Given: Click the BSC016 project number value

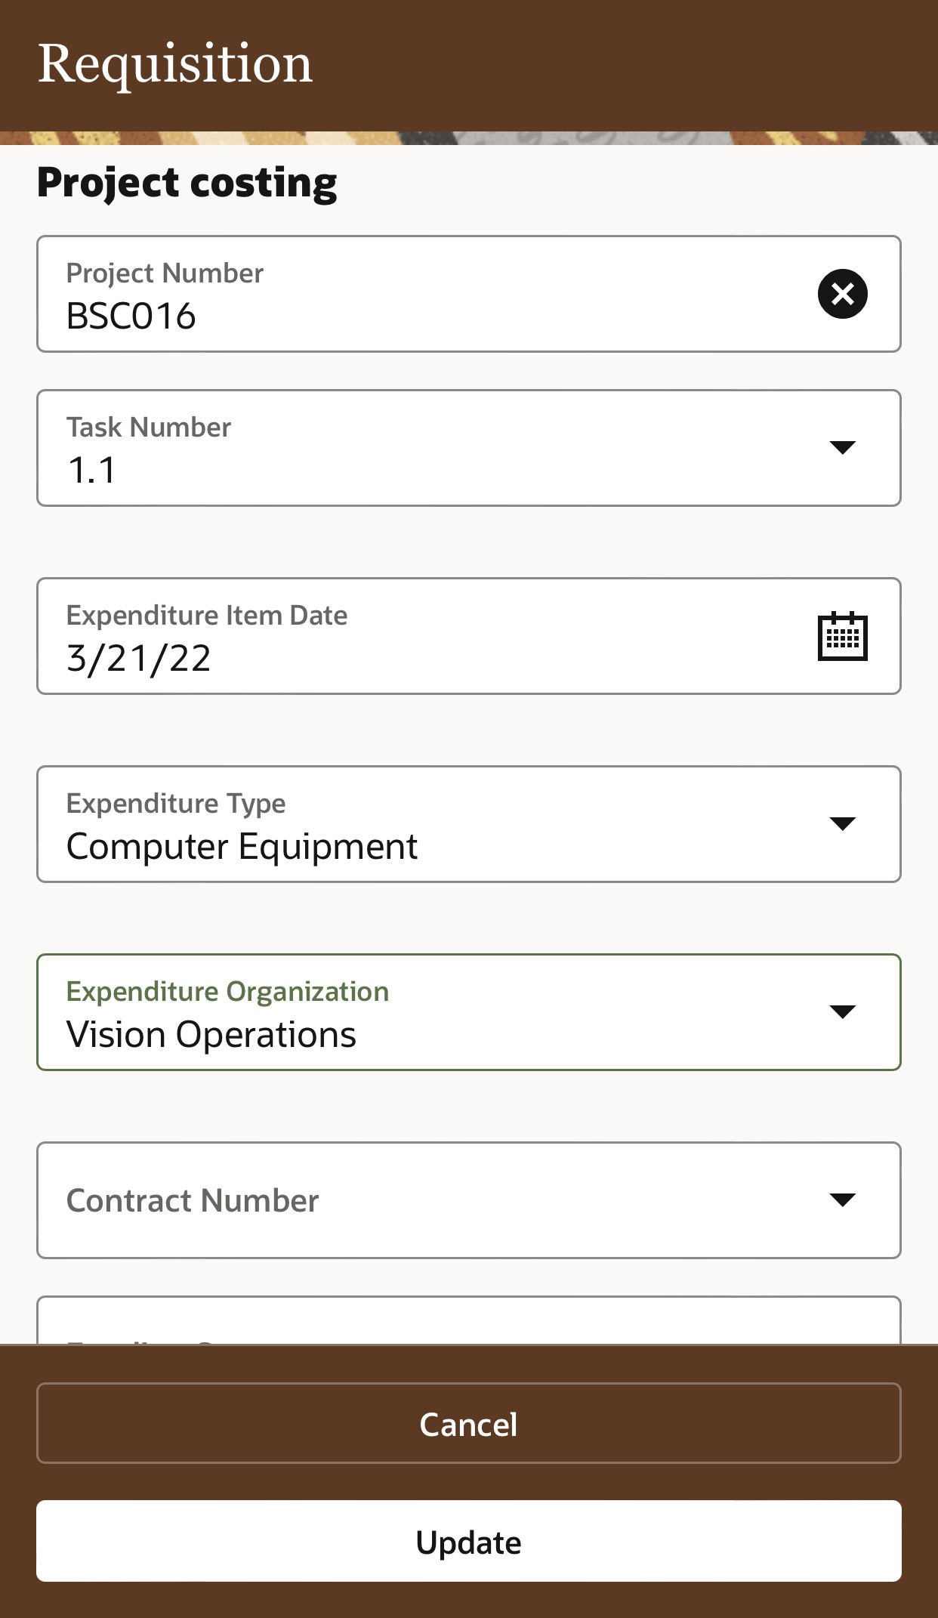Looking at the screenshot, I should [x=131, y=316].
